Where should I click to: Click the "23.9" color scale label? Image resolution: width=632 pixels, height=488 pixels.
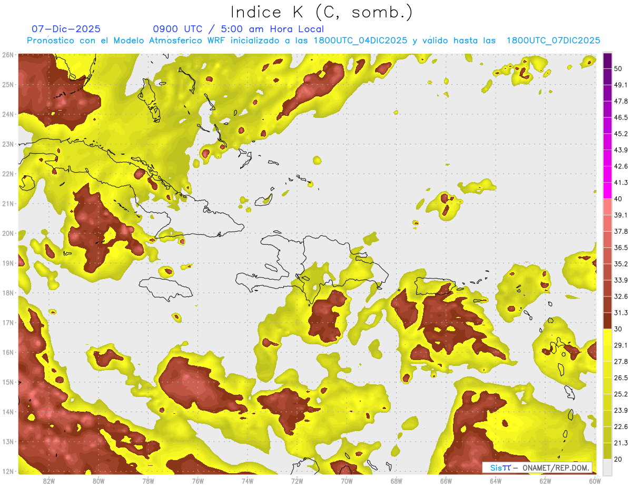(620, 411)
